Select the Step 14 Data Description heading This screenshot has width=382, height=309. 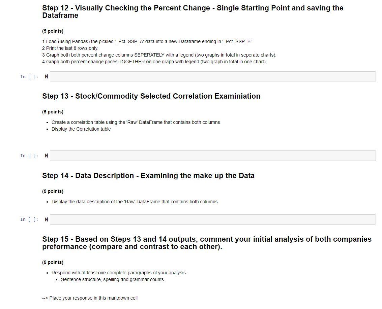tap(148, 176)
